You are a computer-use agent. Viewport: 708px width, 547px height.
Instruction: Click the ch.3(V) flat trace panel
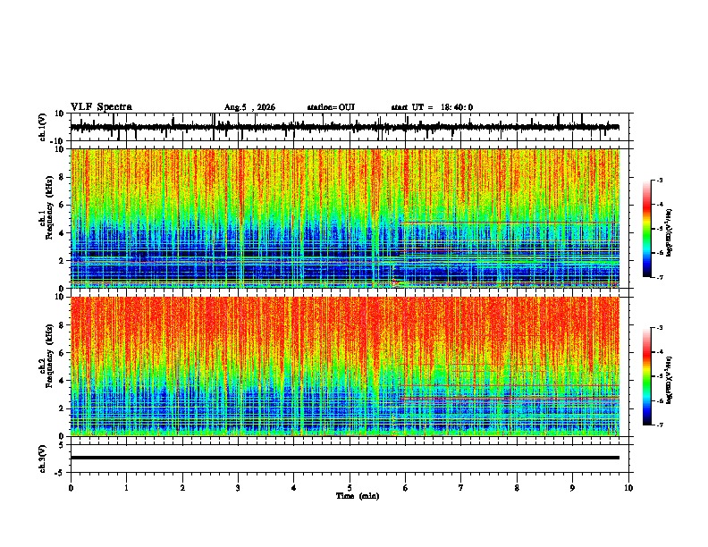pos(351,459)
